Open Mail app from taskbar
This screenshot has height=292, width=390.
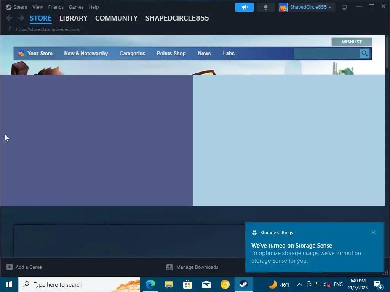point(206,284)
